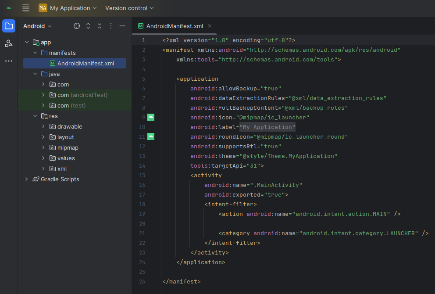This screenshot has width=435, height=294.
Task: Select AndroidManifest.xml editor tab
Action: 175,26
